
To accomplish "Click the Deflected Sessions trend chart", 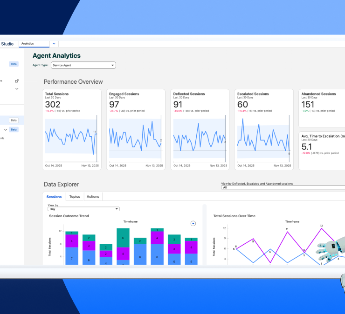I will 200,139.
